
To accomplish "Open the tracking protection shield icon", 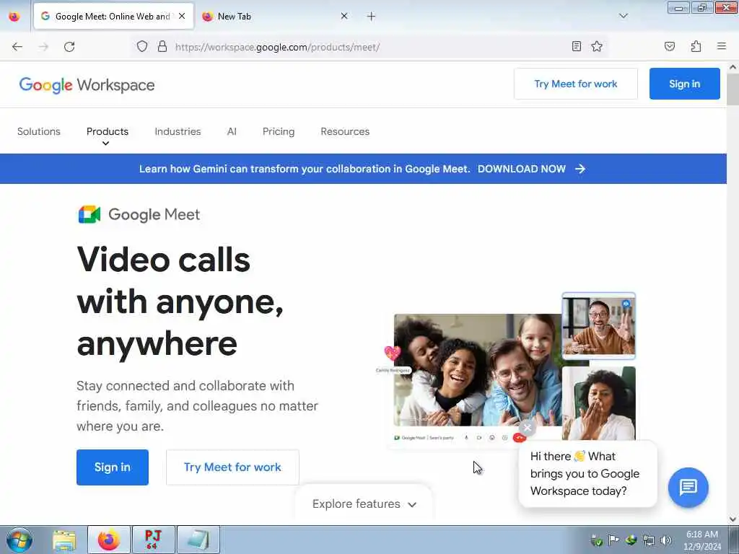I will (x=142, y=46).
